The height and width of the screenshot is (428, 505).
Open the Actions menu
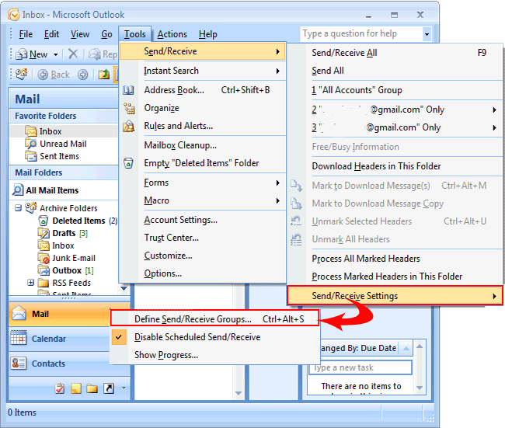point(172,34)
